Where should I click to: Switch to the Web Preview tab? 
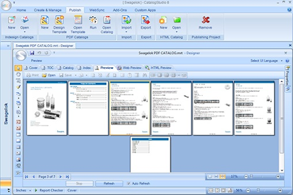point(129,68)
